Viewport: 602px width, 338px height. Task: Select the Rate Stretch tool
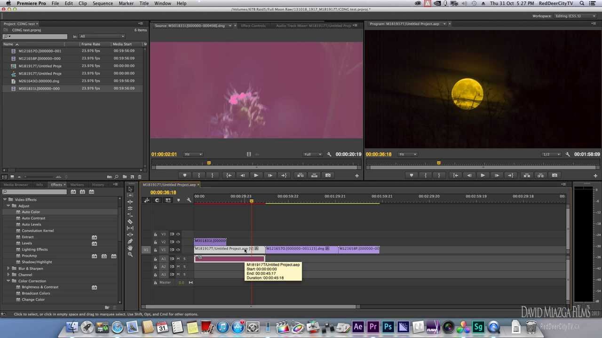[130, 215]
